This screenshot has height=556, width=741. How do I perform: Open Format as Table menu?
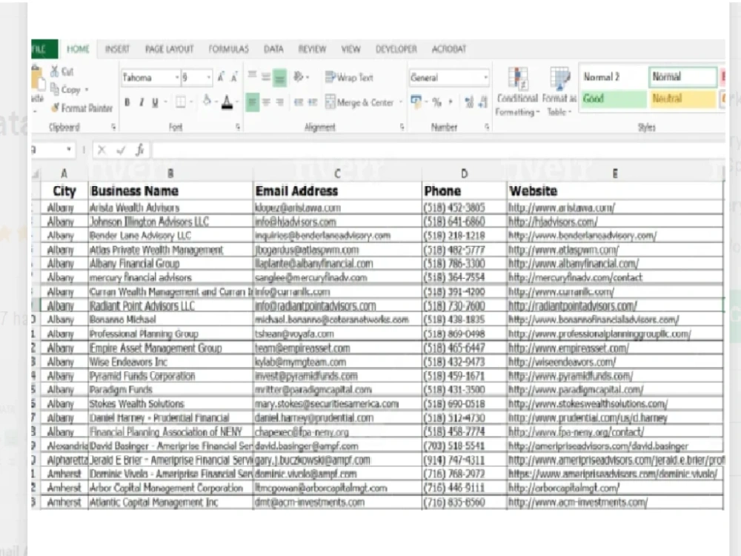[559, 92]
